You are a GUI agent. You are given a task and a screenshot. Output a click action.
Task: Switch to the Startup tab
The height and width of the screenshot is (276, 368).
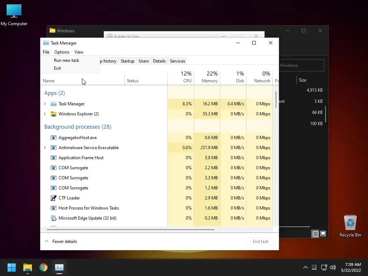tap(128, 61)
